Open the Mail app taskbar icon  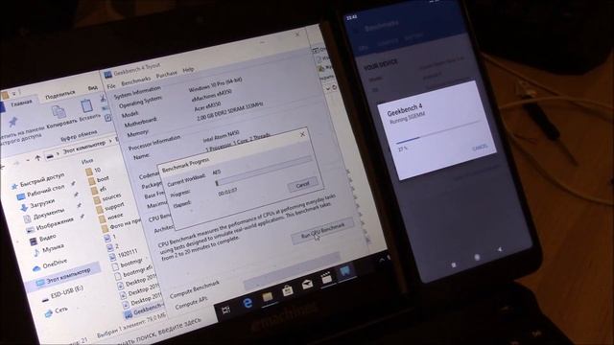(307, 285)
